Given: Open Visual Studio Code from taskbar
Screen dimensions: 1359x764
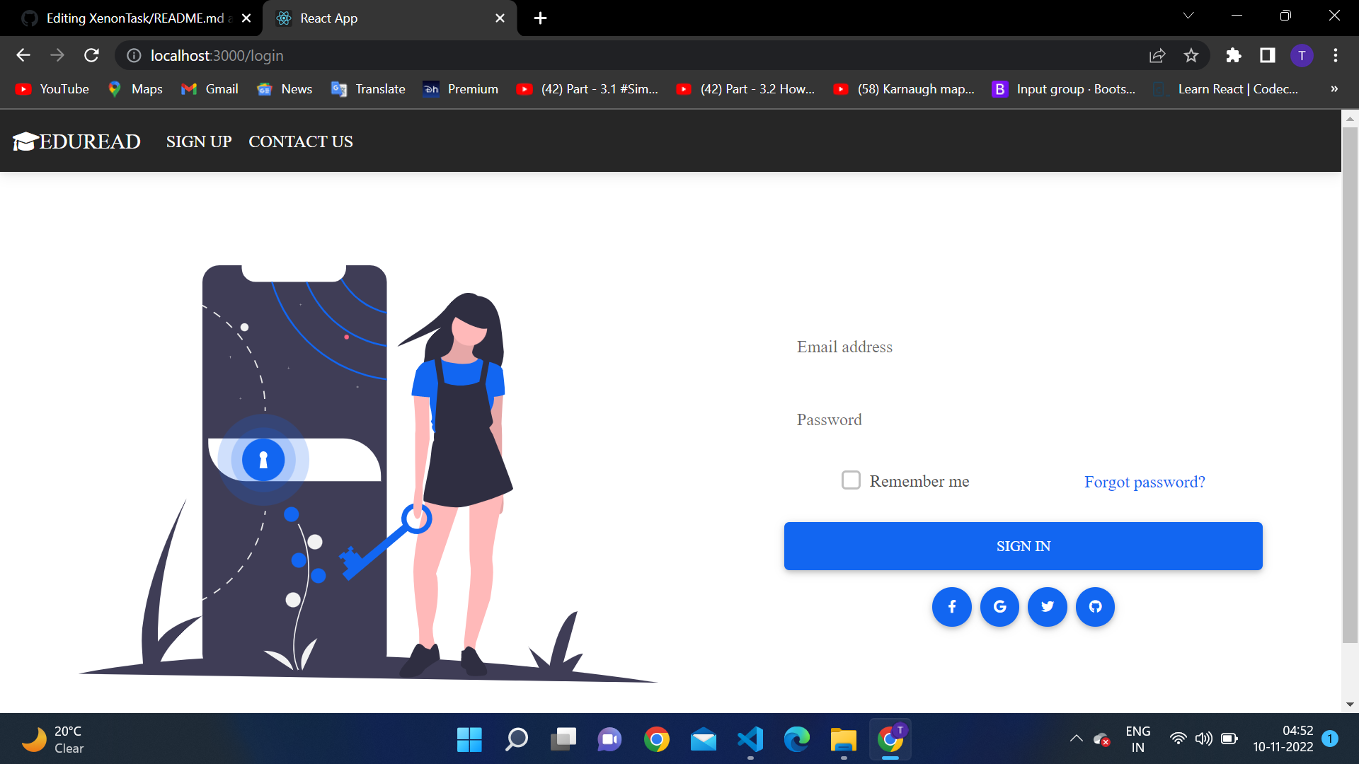Looking at the screenshot, I should tap(750, 740).
